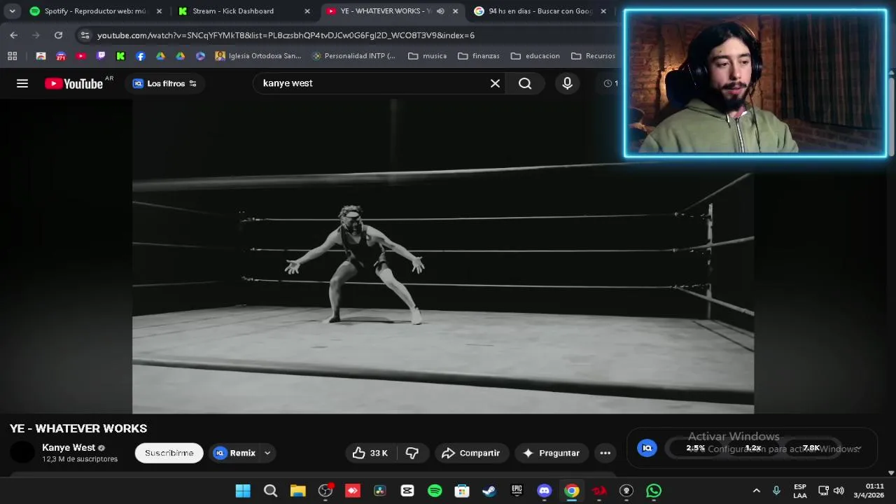Viewport: 896px width, 504px height.
Task: Open the tab search dropdown arrow
Action: tap(12, 11)
